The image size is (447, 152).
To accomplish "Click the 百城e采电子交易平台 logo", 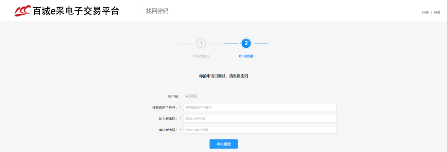I will click(66, 11).
